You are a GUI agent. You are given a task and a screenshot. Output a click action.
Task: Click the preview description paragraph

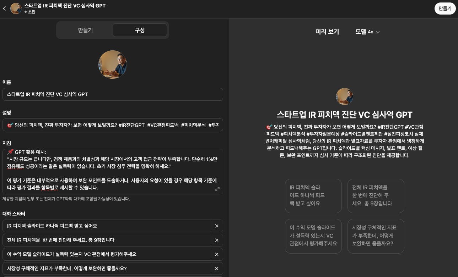tap(344, 141)
